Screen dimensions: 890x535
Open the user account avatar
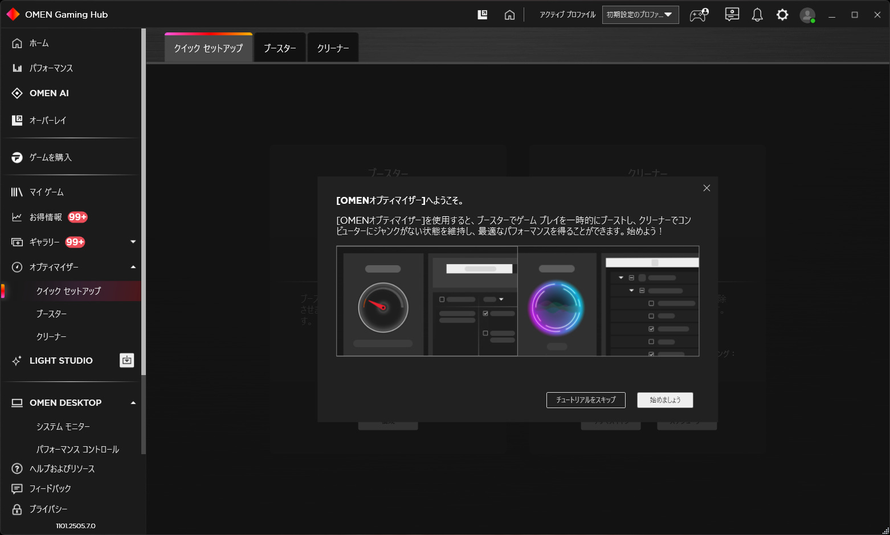pyautogui.click(x=807, y=15)
